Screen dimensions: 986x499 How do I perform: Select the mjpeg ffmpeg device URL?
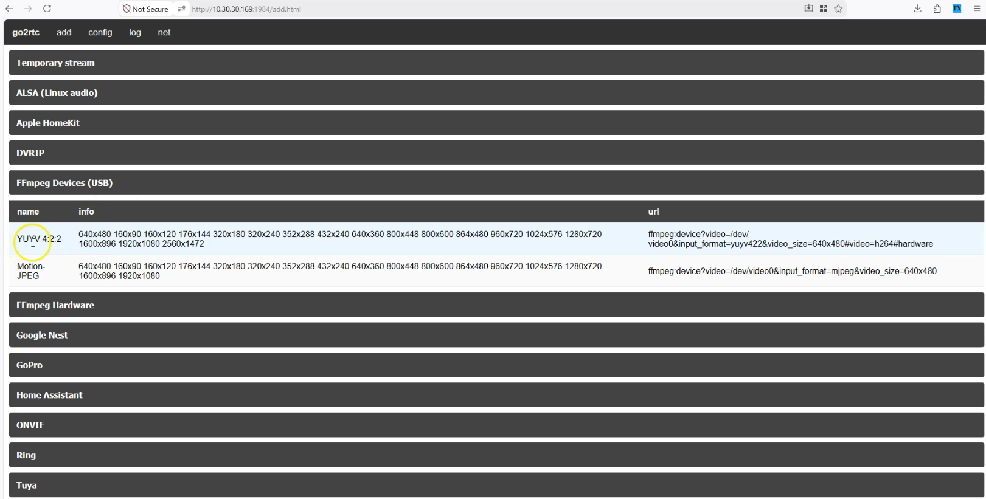[x=792, y=271]
